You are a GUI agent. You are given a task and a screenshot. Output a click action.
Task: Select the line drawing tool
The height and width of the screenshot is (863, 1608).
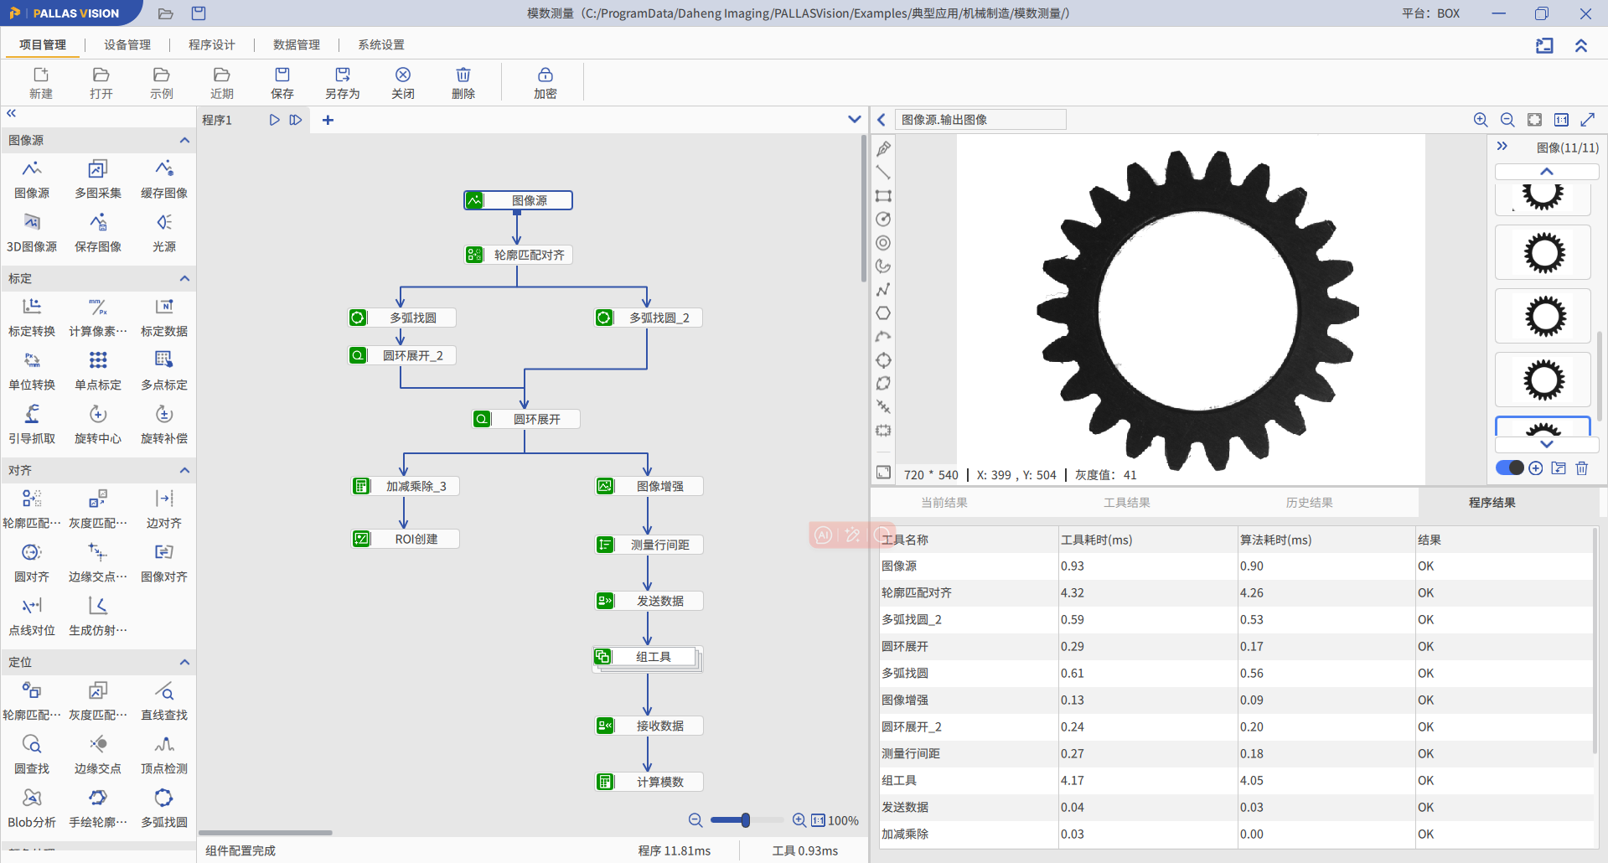click(x=883, y=173)
